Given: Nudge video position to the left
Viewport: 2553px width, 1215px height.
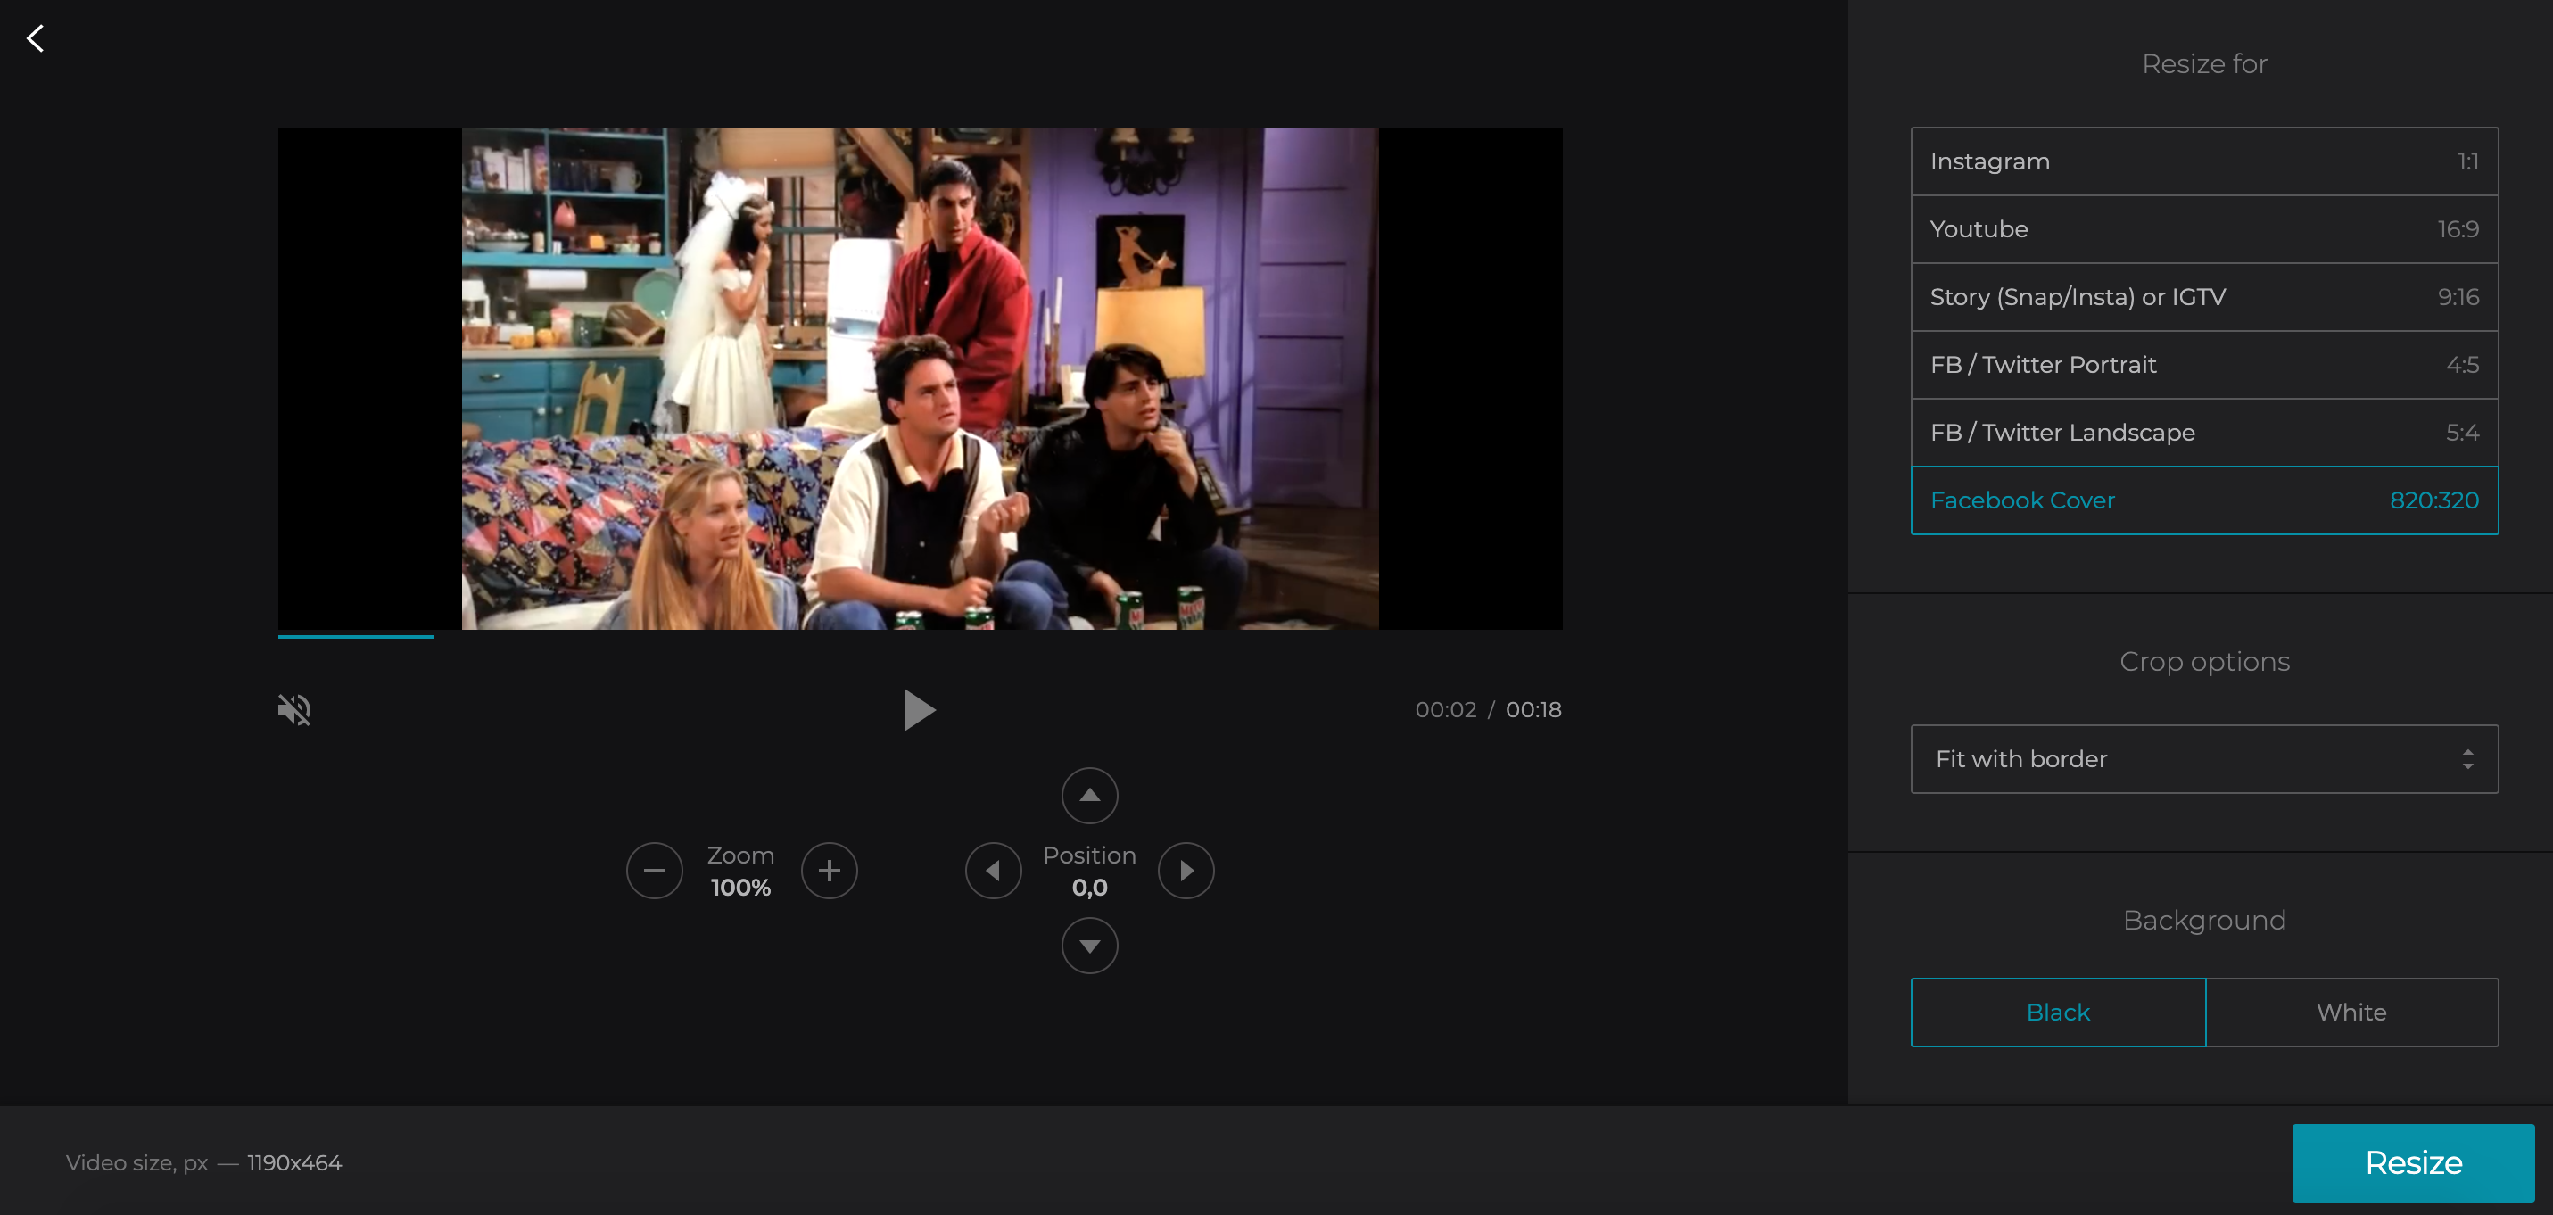Looking at the screenshot, I should pos(994,870).
